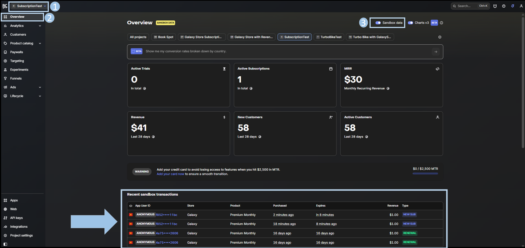Click the info icon next to Active Trials In total
Screen dimensions: 525x248
coord(145,88)
